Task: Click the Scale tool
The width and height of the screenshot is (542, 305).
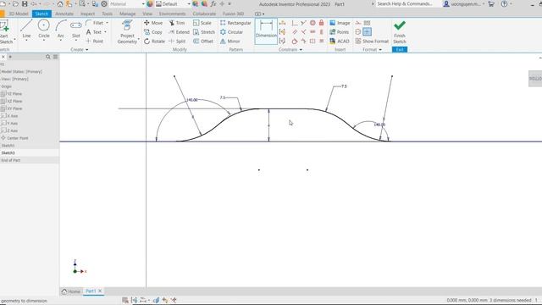Action: point(202,23)
